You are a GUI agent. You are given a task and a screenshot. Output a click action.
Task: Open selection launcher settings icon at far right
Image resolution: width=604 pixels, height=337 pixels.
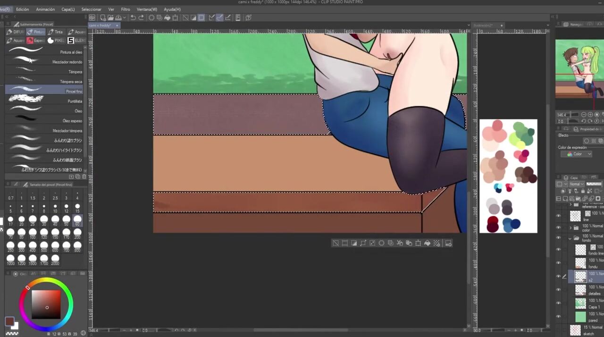(x=448, y=243)
